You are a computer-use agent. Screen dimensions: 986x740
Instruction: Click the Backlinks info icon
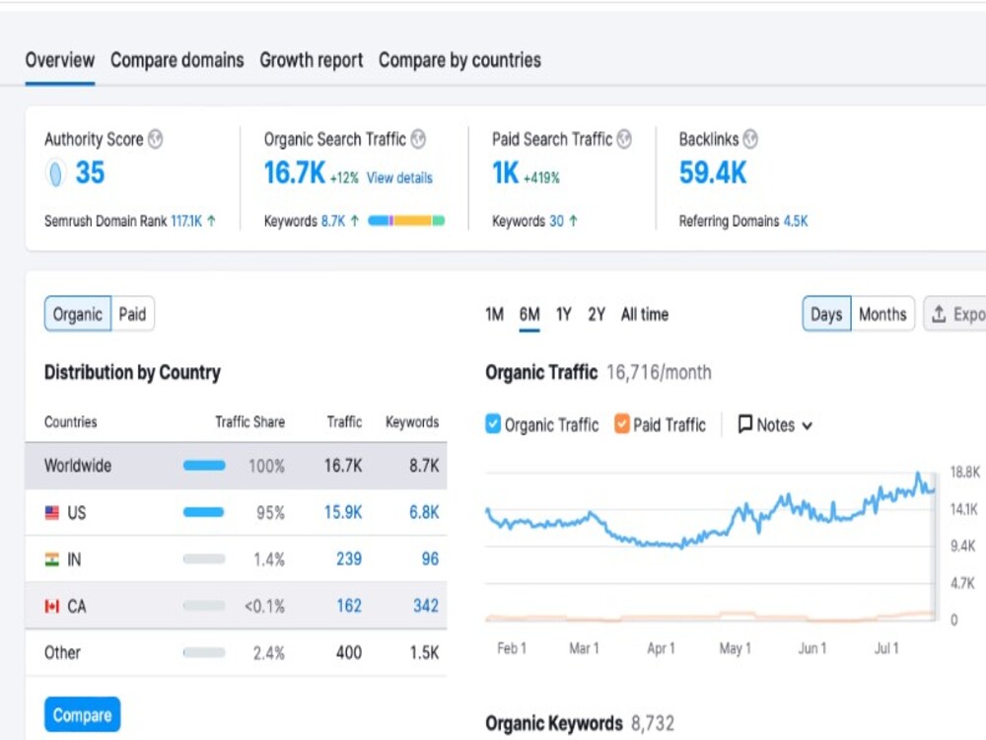(x=752, y=138)
